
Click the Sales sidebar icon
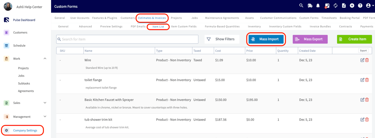(x=7, y=103)
